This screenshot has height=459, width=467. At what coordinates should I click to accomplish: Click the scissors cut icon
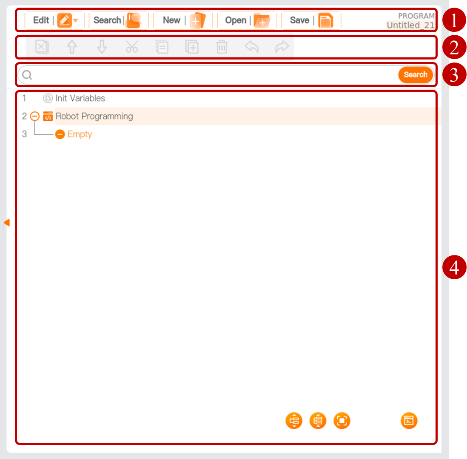[x=132, y=47]
